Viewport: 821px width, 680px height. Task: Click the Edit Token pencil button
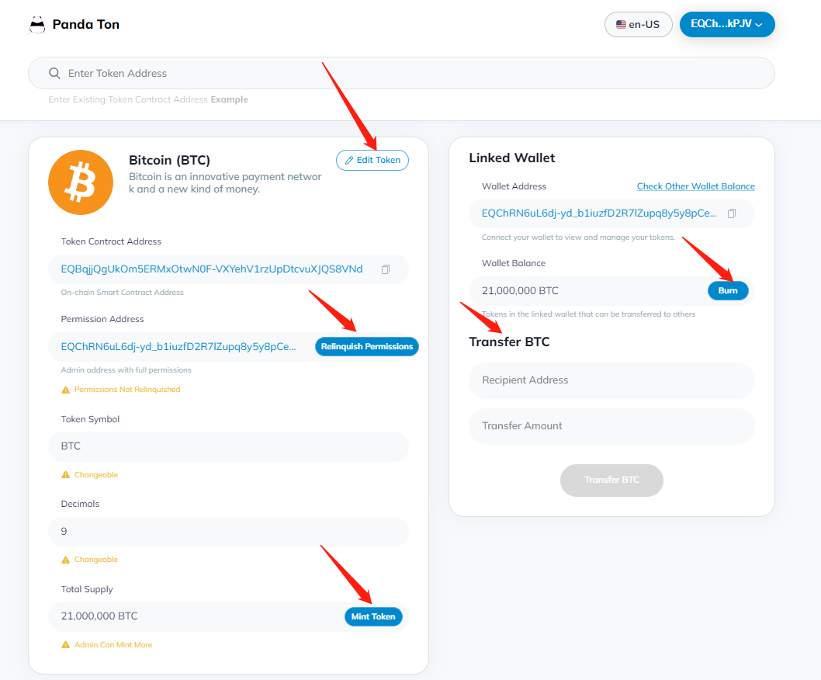[372, 160]
